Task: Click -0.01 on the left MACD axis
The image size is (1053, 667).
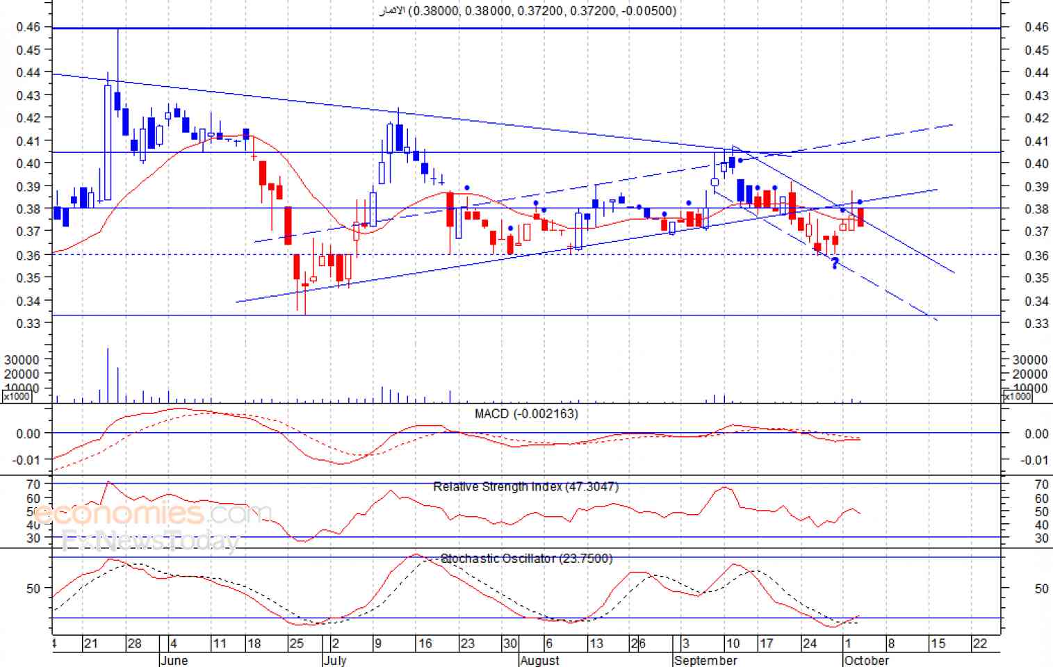Action: (x=27, y=460)
